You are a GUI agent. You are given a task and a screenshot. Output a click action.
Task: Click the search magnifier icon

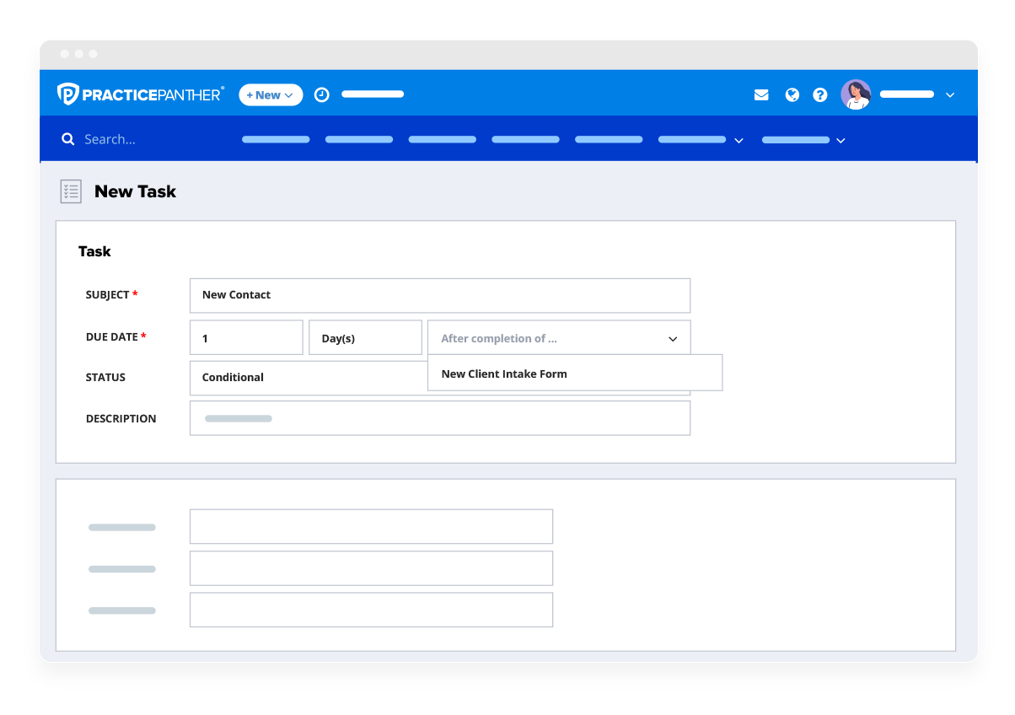(68, 138)
